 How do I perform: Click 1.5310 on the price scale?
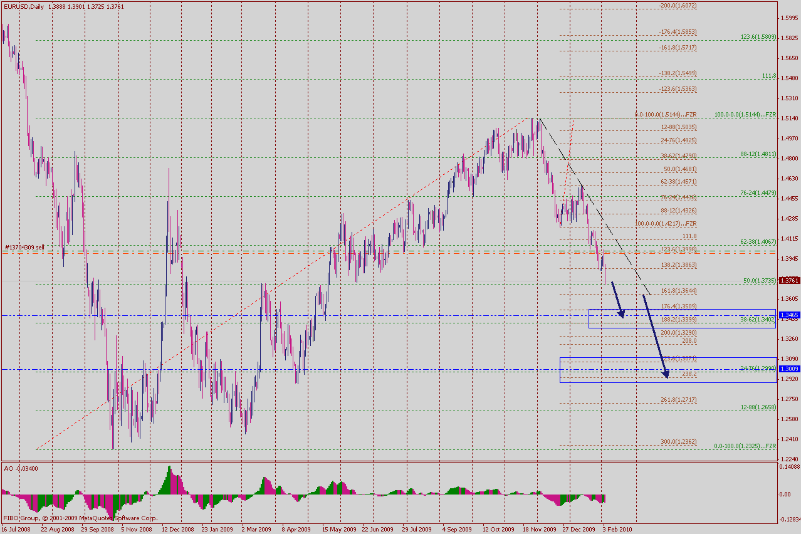(788, 98)
